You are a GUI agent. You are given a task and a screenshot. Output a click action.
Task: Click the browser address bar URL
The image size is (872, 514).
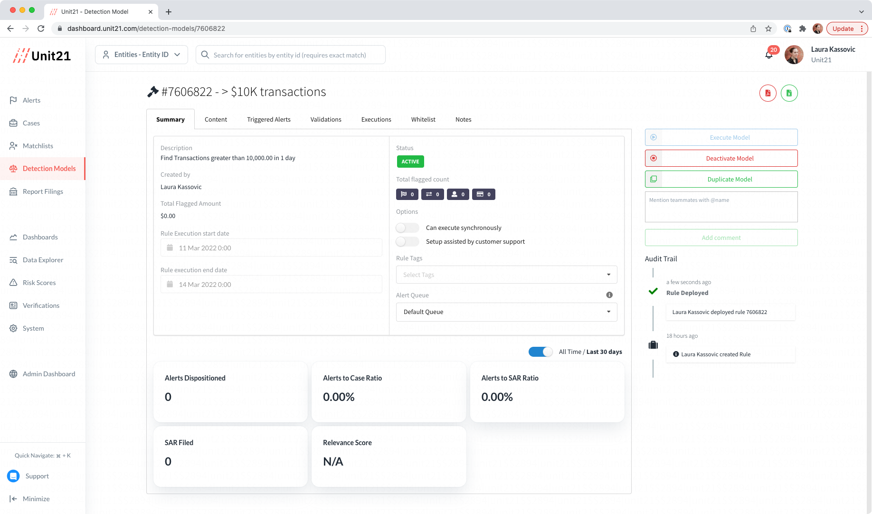[x=146, y=29]
